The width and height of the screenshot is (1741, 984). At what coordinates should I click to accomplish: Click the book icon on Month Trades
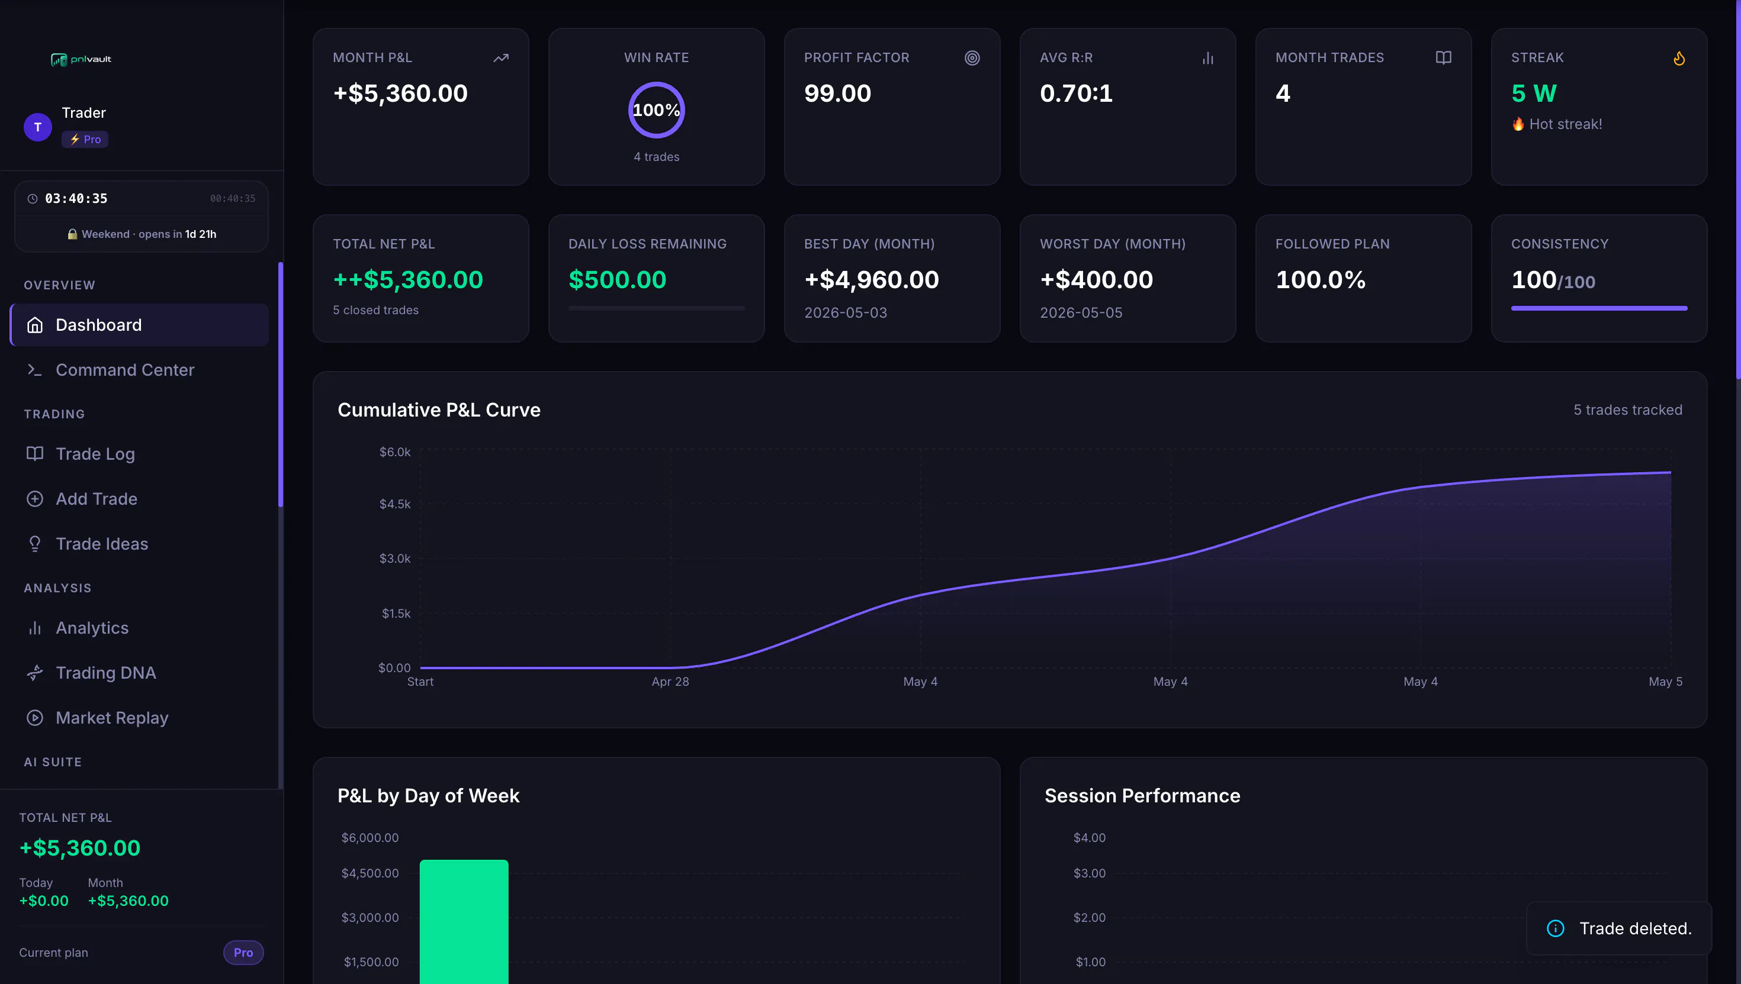click(x=1443, y=58)
